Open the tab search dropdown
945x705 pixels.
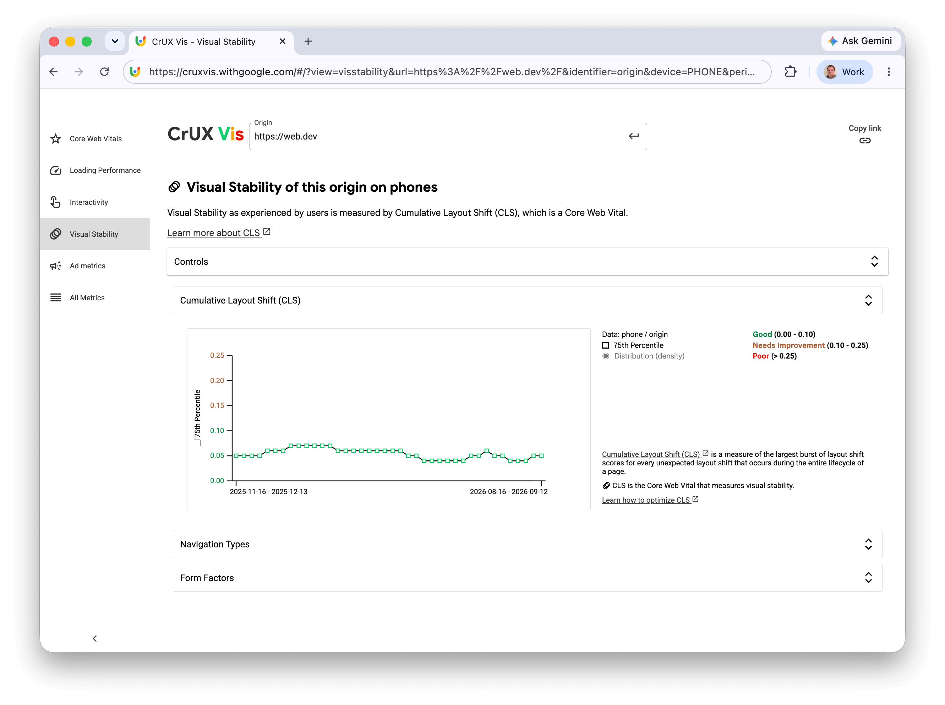pyautogui.click(x=115, y=42)
